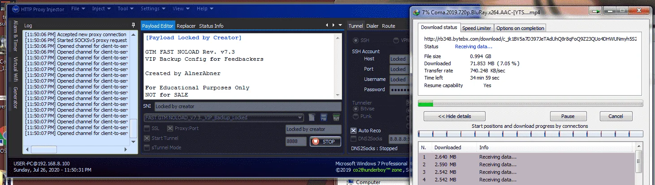The image size is (655, 185).
Task: Switch to the Payload Editor tab
Action: coord(157,26)
